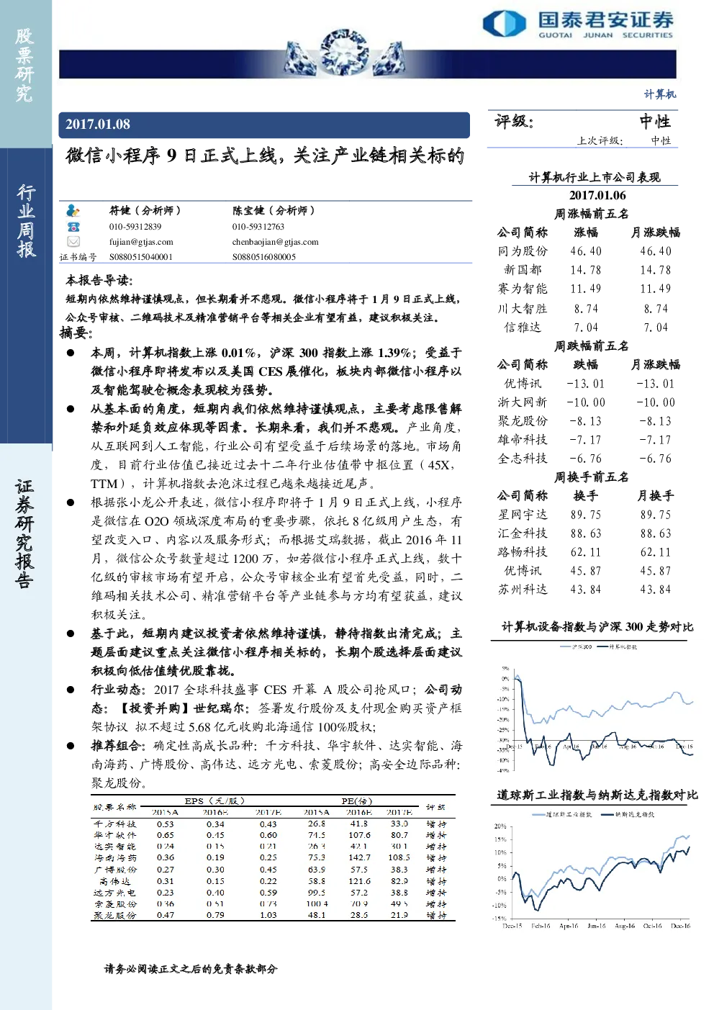714x1010 pixels.
Task: Select the 全志科技 row name
Action: 523,459
